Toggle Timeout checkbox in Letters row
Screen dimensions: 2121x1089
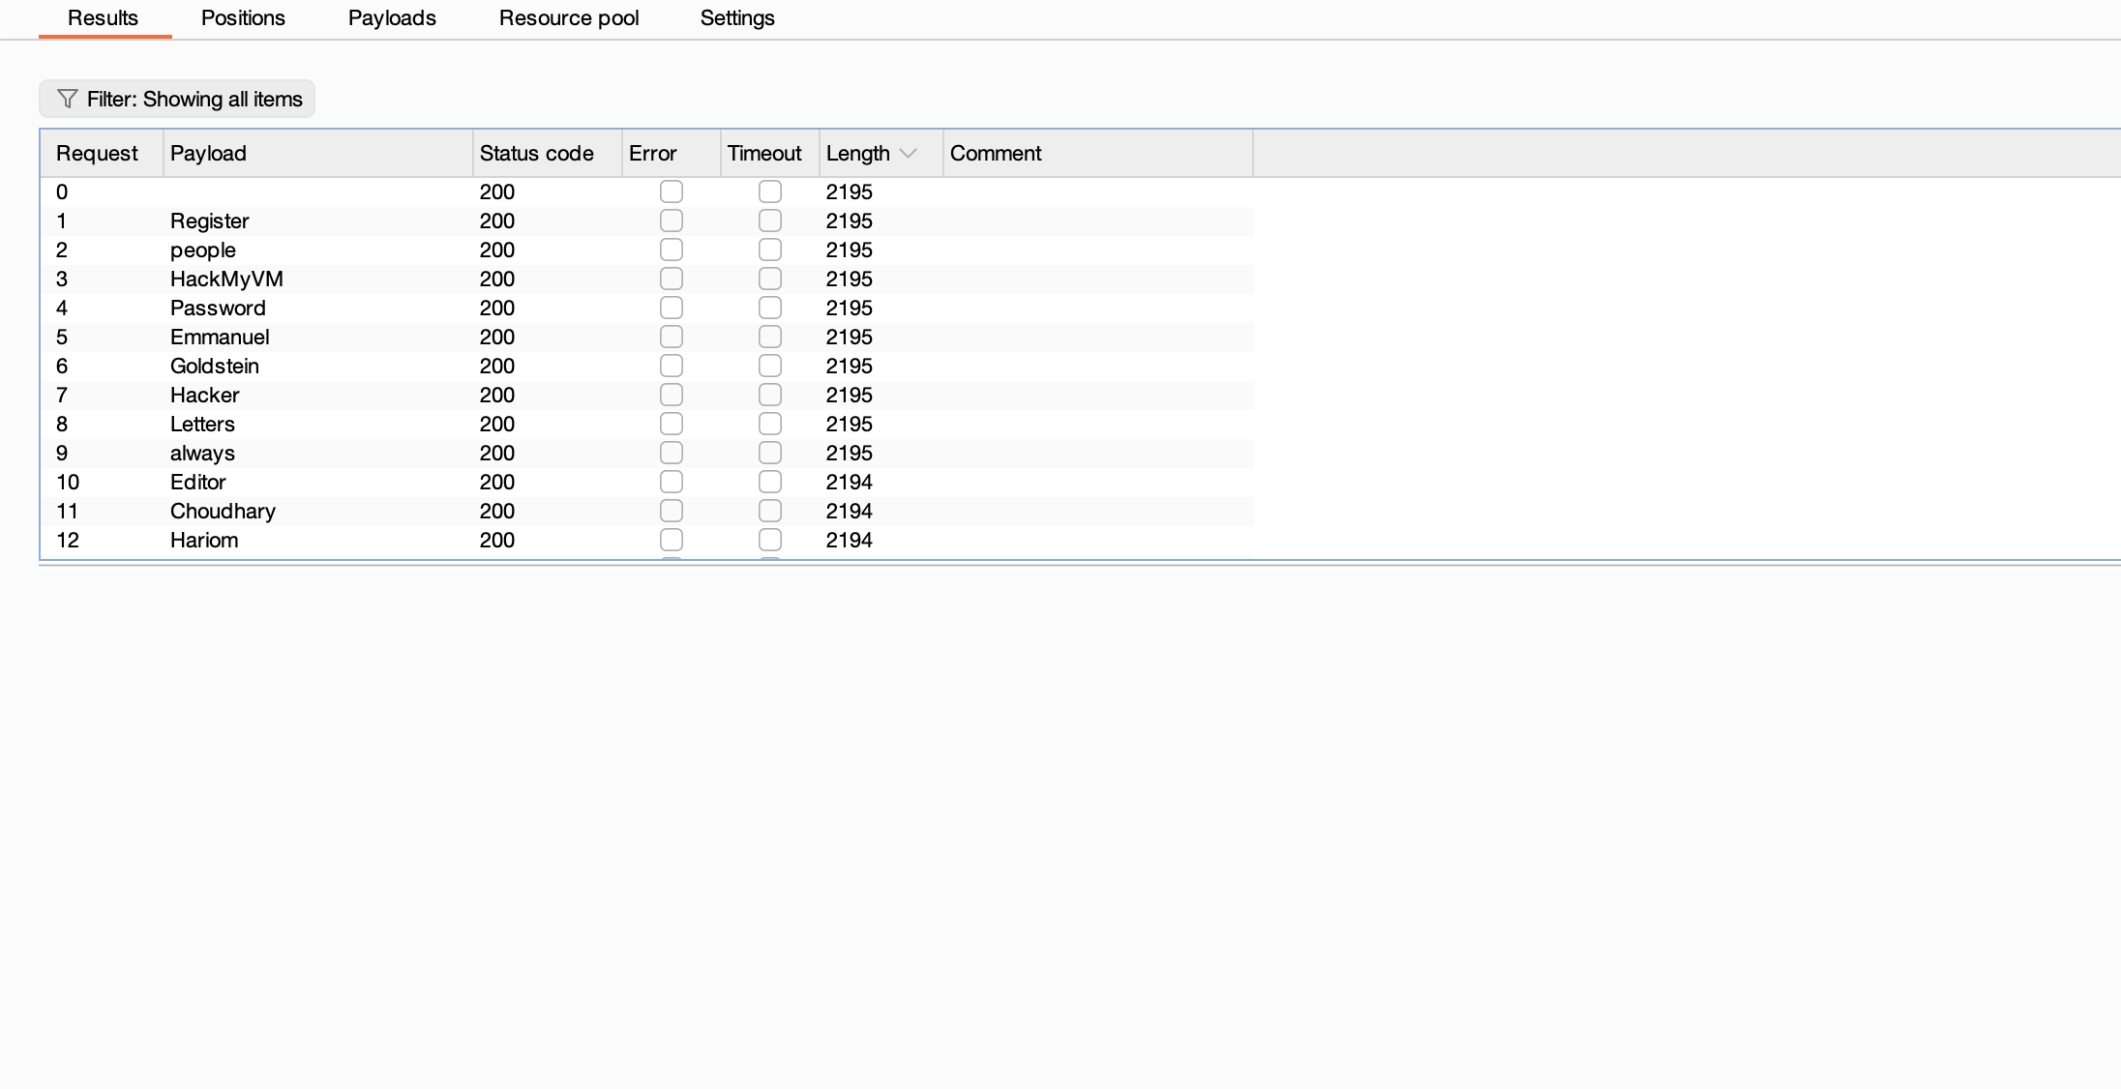pyautogui.click(x=770, y=424)
